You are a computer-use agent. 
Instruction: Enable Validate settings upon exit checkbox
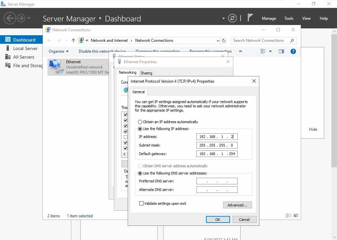pos(142,203)
